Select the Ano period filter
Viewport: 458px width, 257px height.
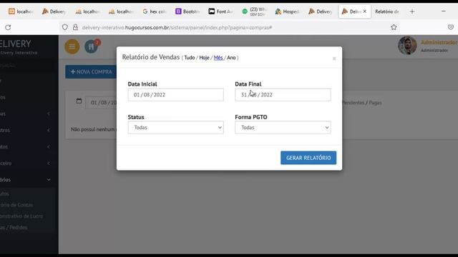(231, 58)
